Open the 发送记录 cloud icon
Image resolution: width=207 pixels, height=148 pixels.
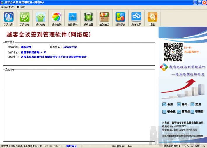pyautogui.click(x=136, y=17)
